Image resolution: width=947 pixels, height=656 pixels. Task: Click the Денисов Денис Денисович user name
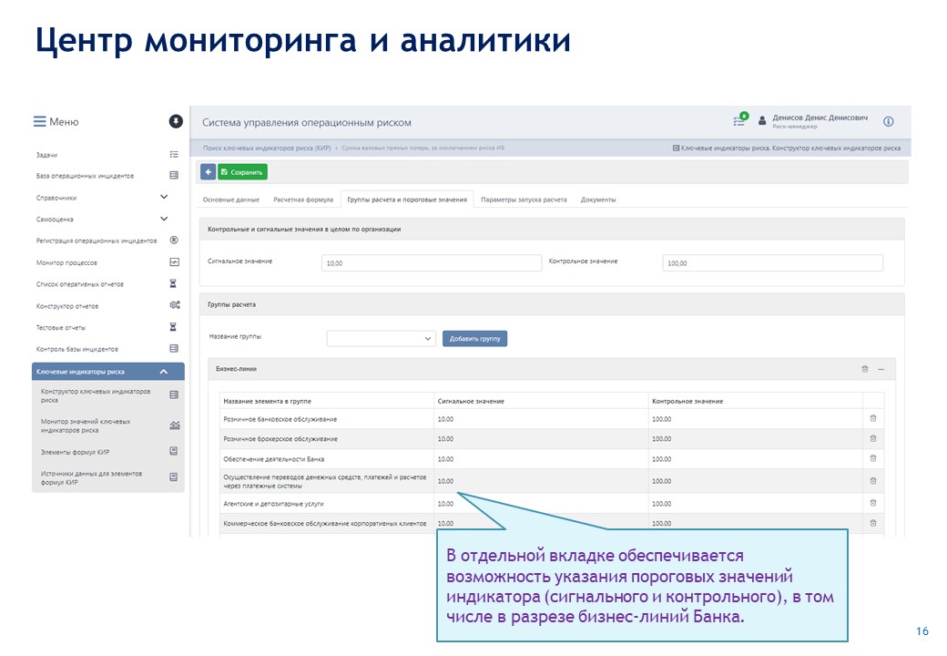(x=820, y=118)
